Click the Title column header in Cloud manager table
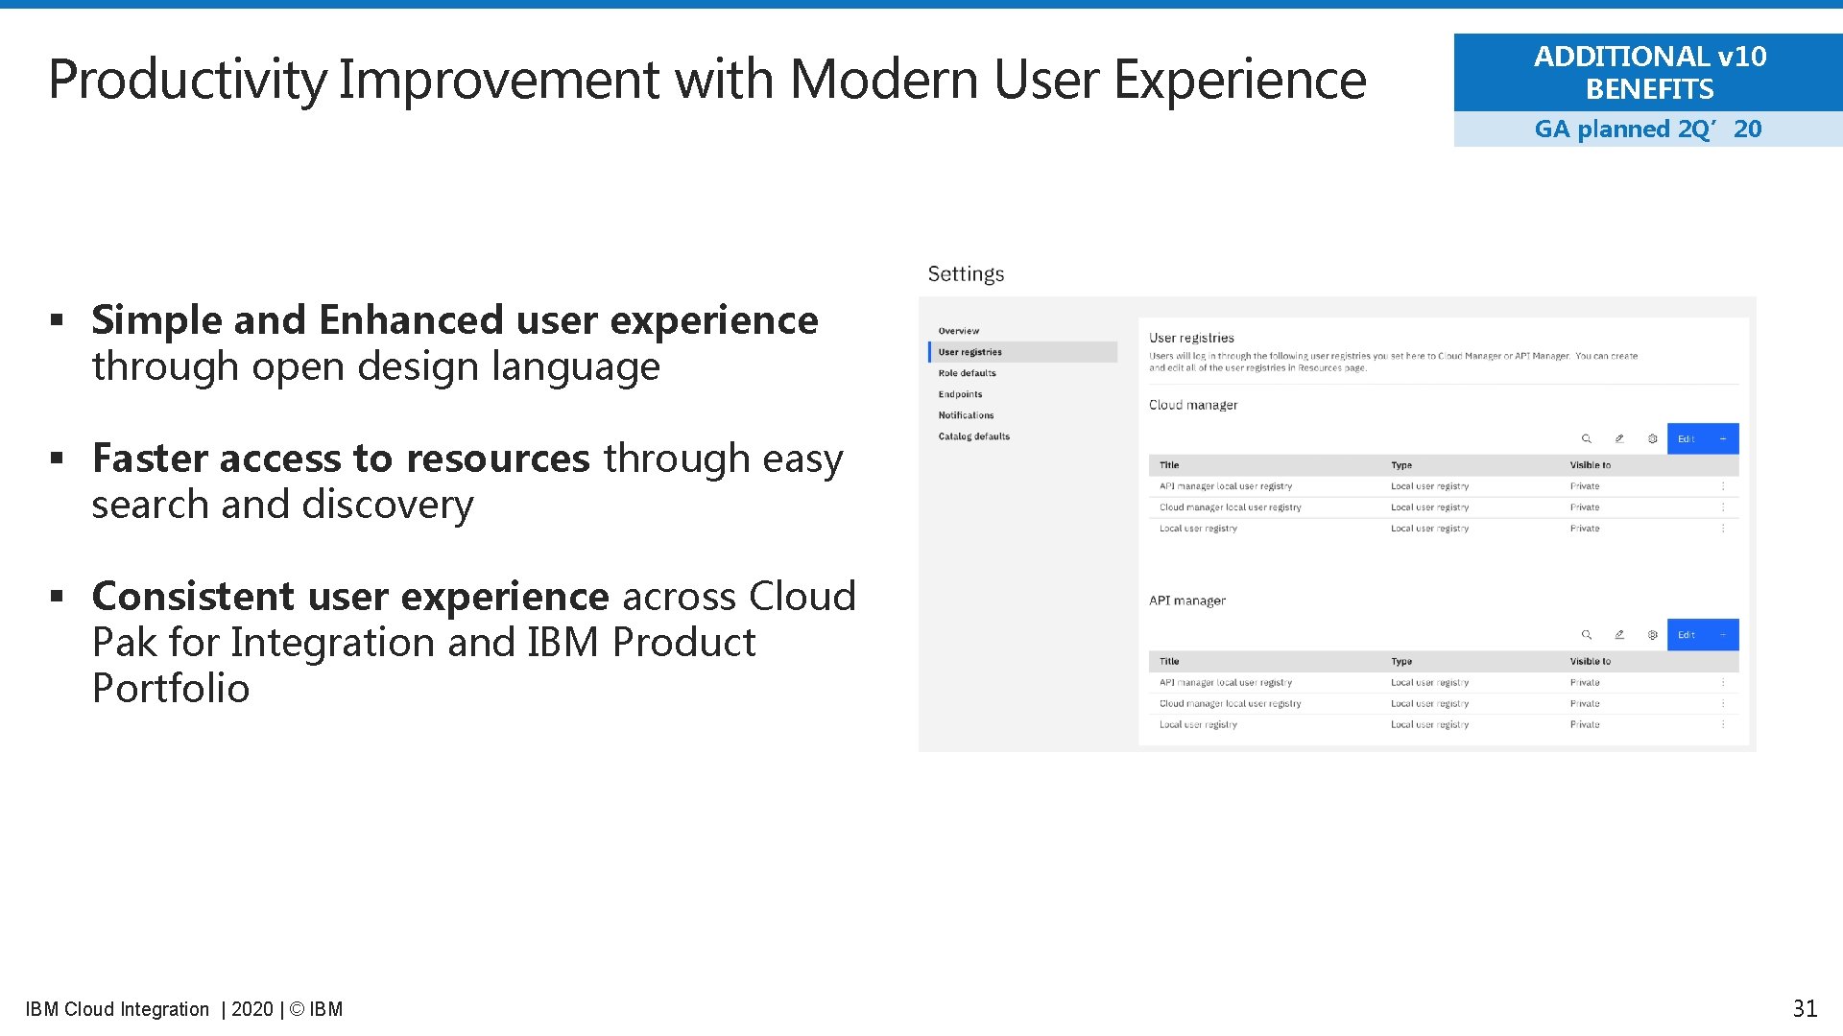 (x=1169, y=465)
